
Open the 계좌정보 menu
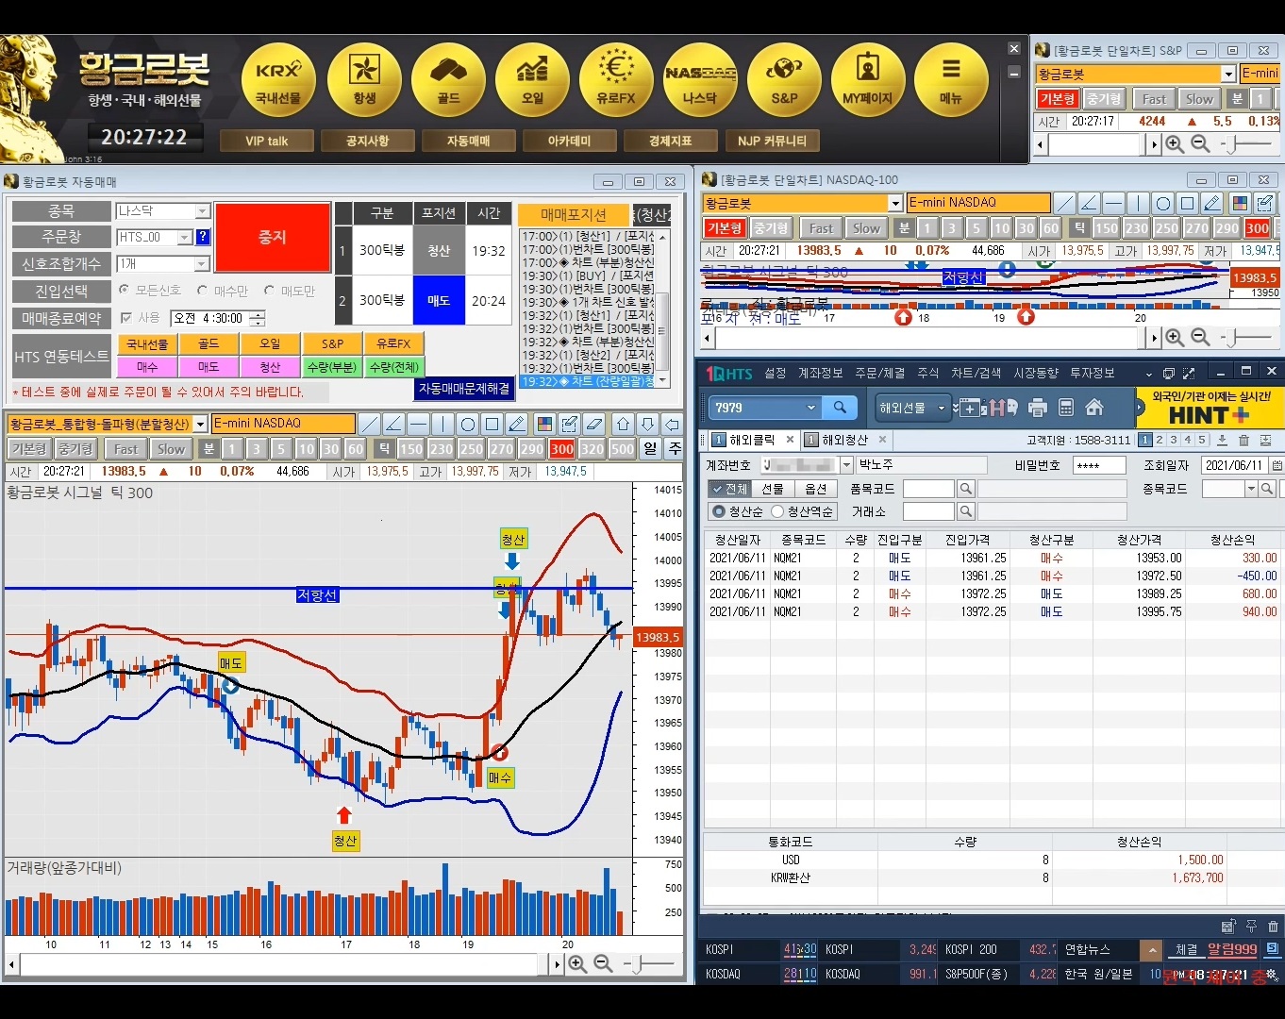[821, 373]
